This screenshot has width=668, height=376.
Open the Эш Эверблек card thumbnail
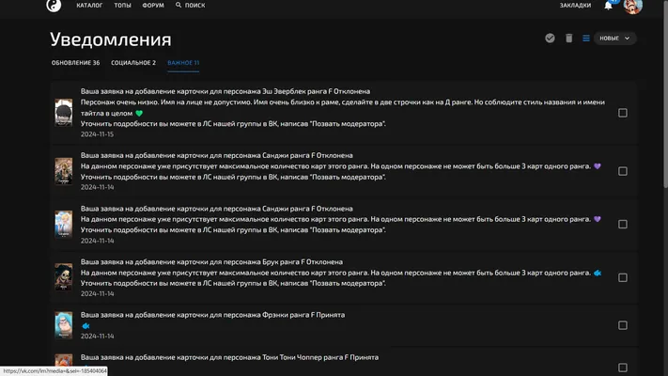64,112
